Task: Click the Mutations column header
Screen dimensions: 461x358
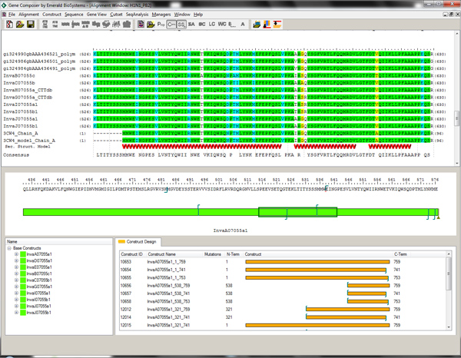Action: pyautogui.click(x=213, y=253)
